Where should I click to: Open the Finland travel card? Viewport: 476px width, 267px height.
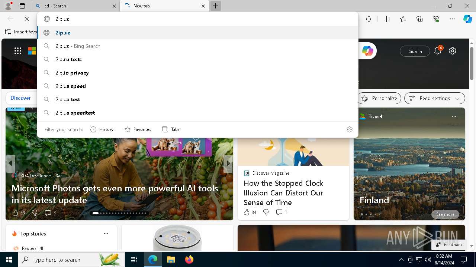click(409, 164)
